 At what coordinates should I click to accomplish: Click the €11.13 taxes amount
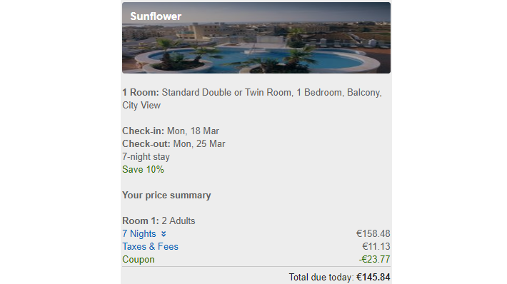376,246
